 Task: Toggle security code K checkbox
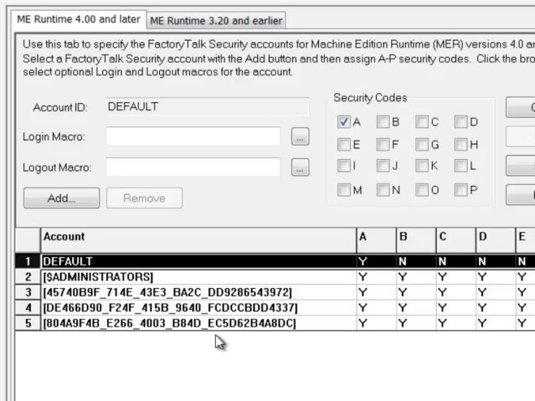[422, 166]
